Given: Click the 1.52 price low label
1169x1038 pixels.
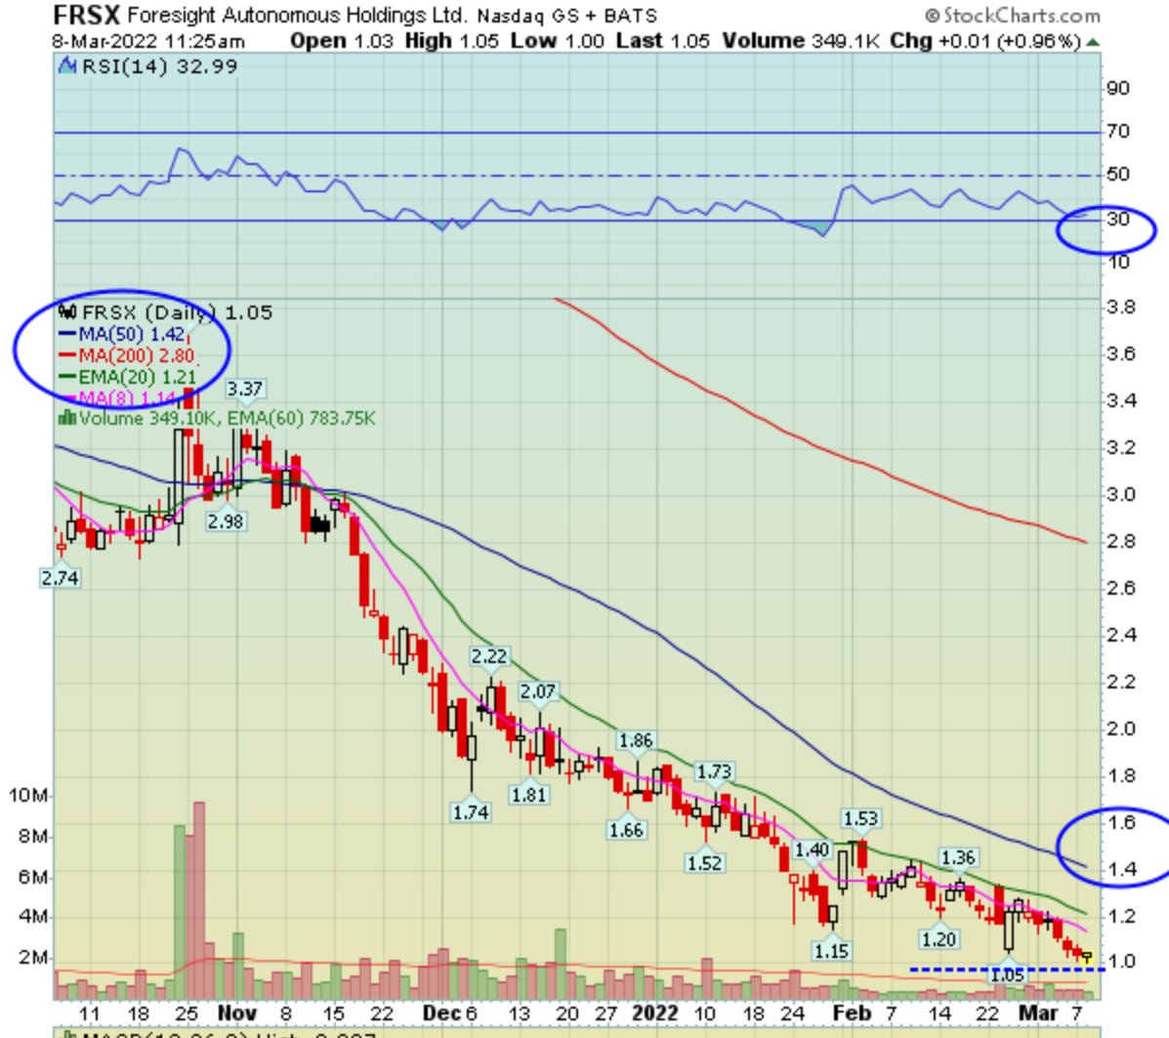Looking at the screenshot, I should click(704, 863).
